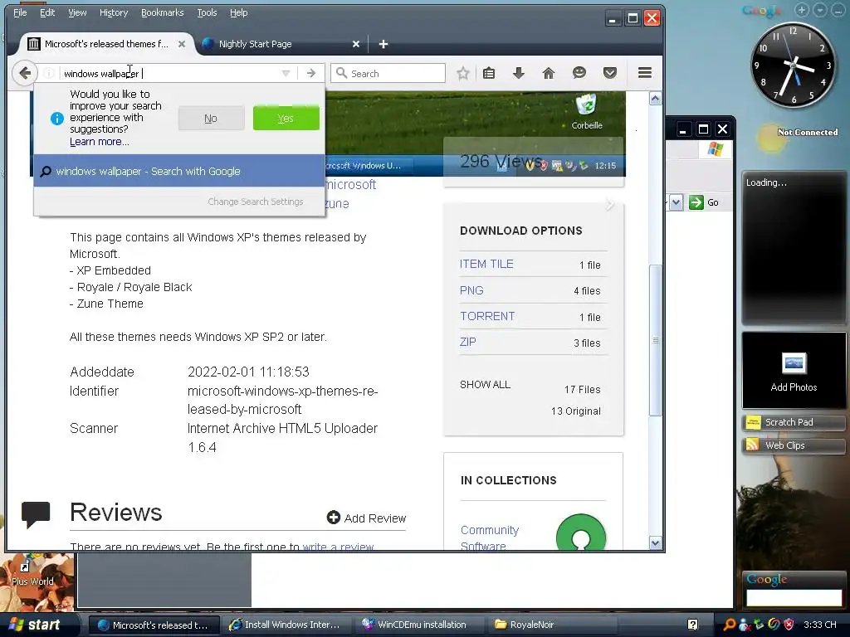
Task: Click the sidebar analog clock gadget
Action: (x=793, y=65)
